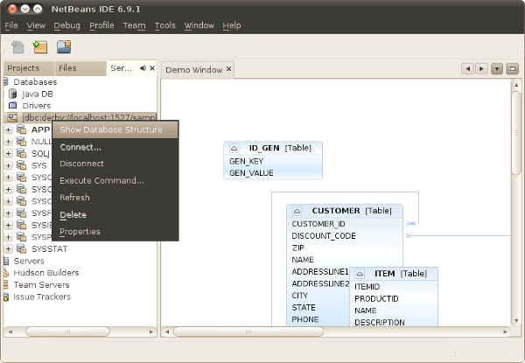Expand the APP schema node
This screenshot has height=363, width=525.
tap(8, 129)
